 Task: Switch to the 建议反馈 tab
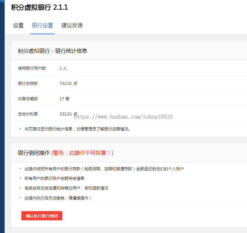point(72,26)
